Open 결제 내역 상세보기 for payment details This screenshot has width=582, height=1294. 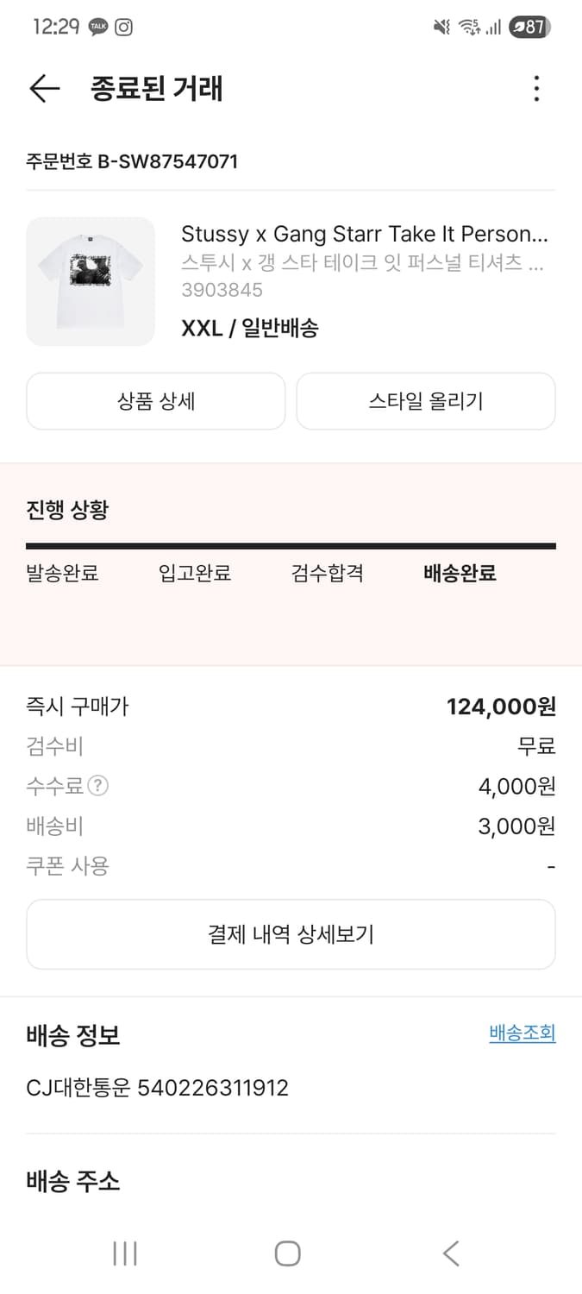[291, 933]
